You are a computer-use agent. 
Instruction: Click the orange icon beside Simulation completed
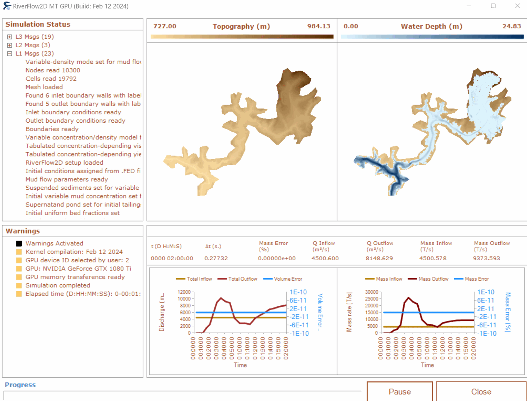coord(19,285)
